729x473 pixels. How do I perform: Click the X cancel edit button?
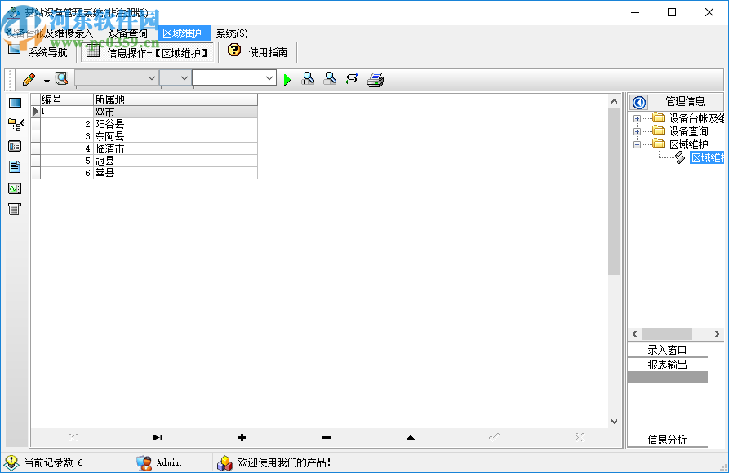coord(579,437)
